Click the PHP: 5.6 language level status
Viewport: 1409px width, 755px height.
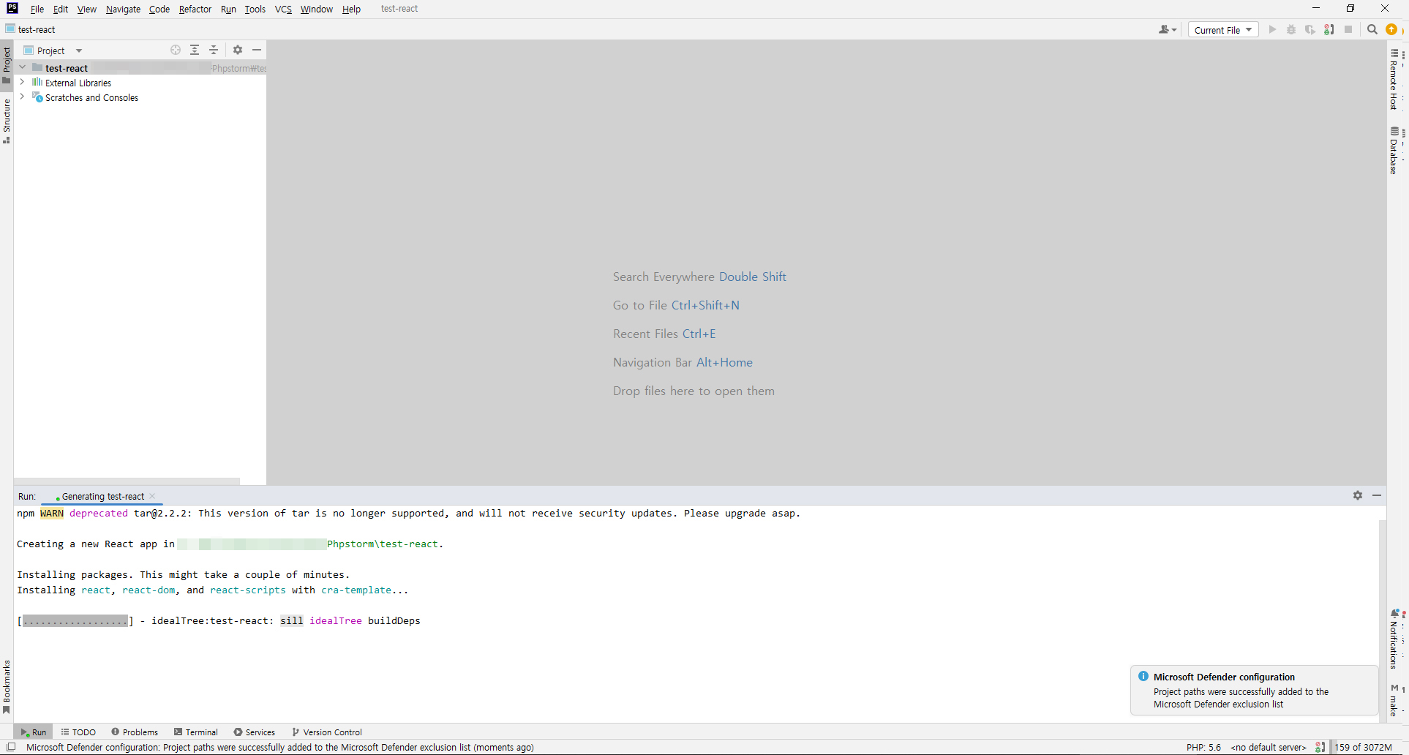point(1203,747)
